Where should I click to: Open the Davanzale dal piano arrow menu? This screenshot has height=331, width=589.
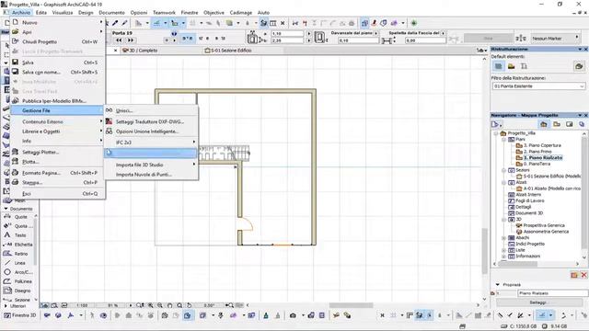[x=376, y=33]
